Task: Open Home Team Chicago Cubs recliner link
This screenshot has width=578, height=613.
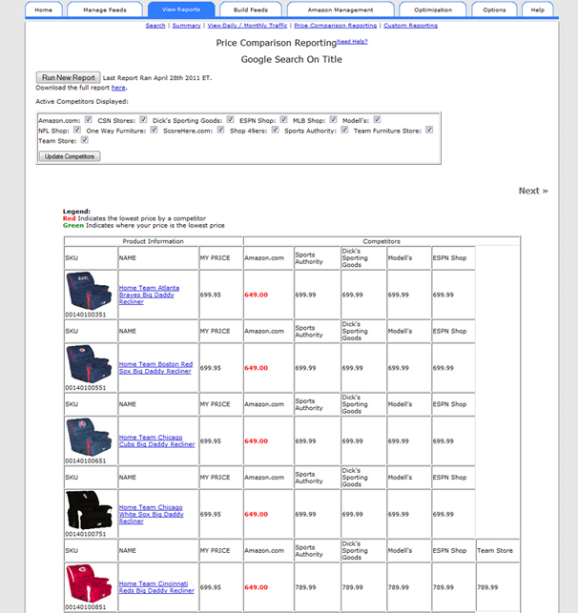Action: (156, 441)
